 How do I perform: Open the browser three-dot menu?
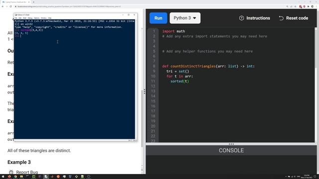[x=317, y=6]
